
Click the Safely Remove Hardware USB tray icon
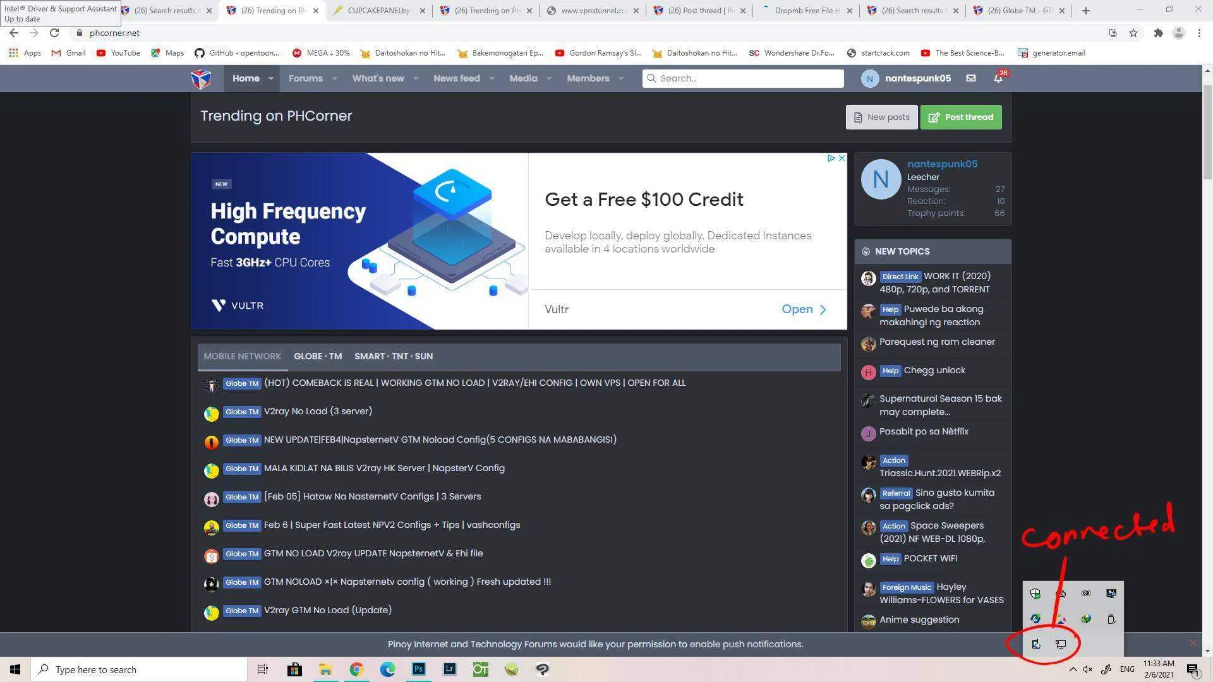click(1111, 619)
